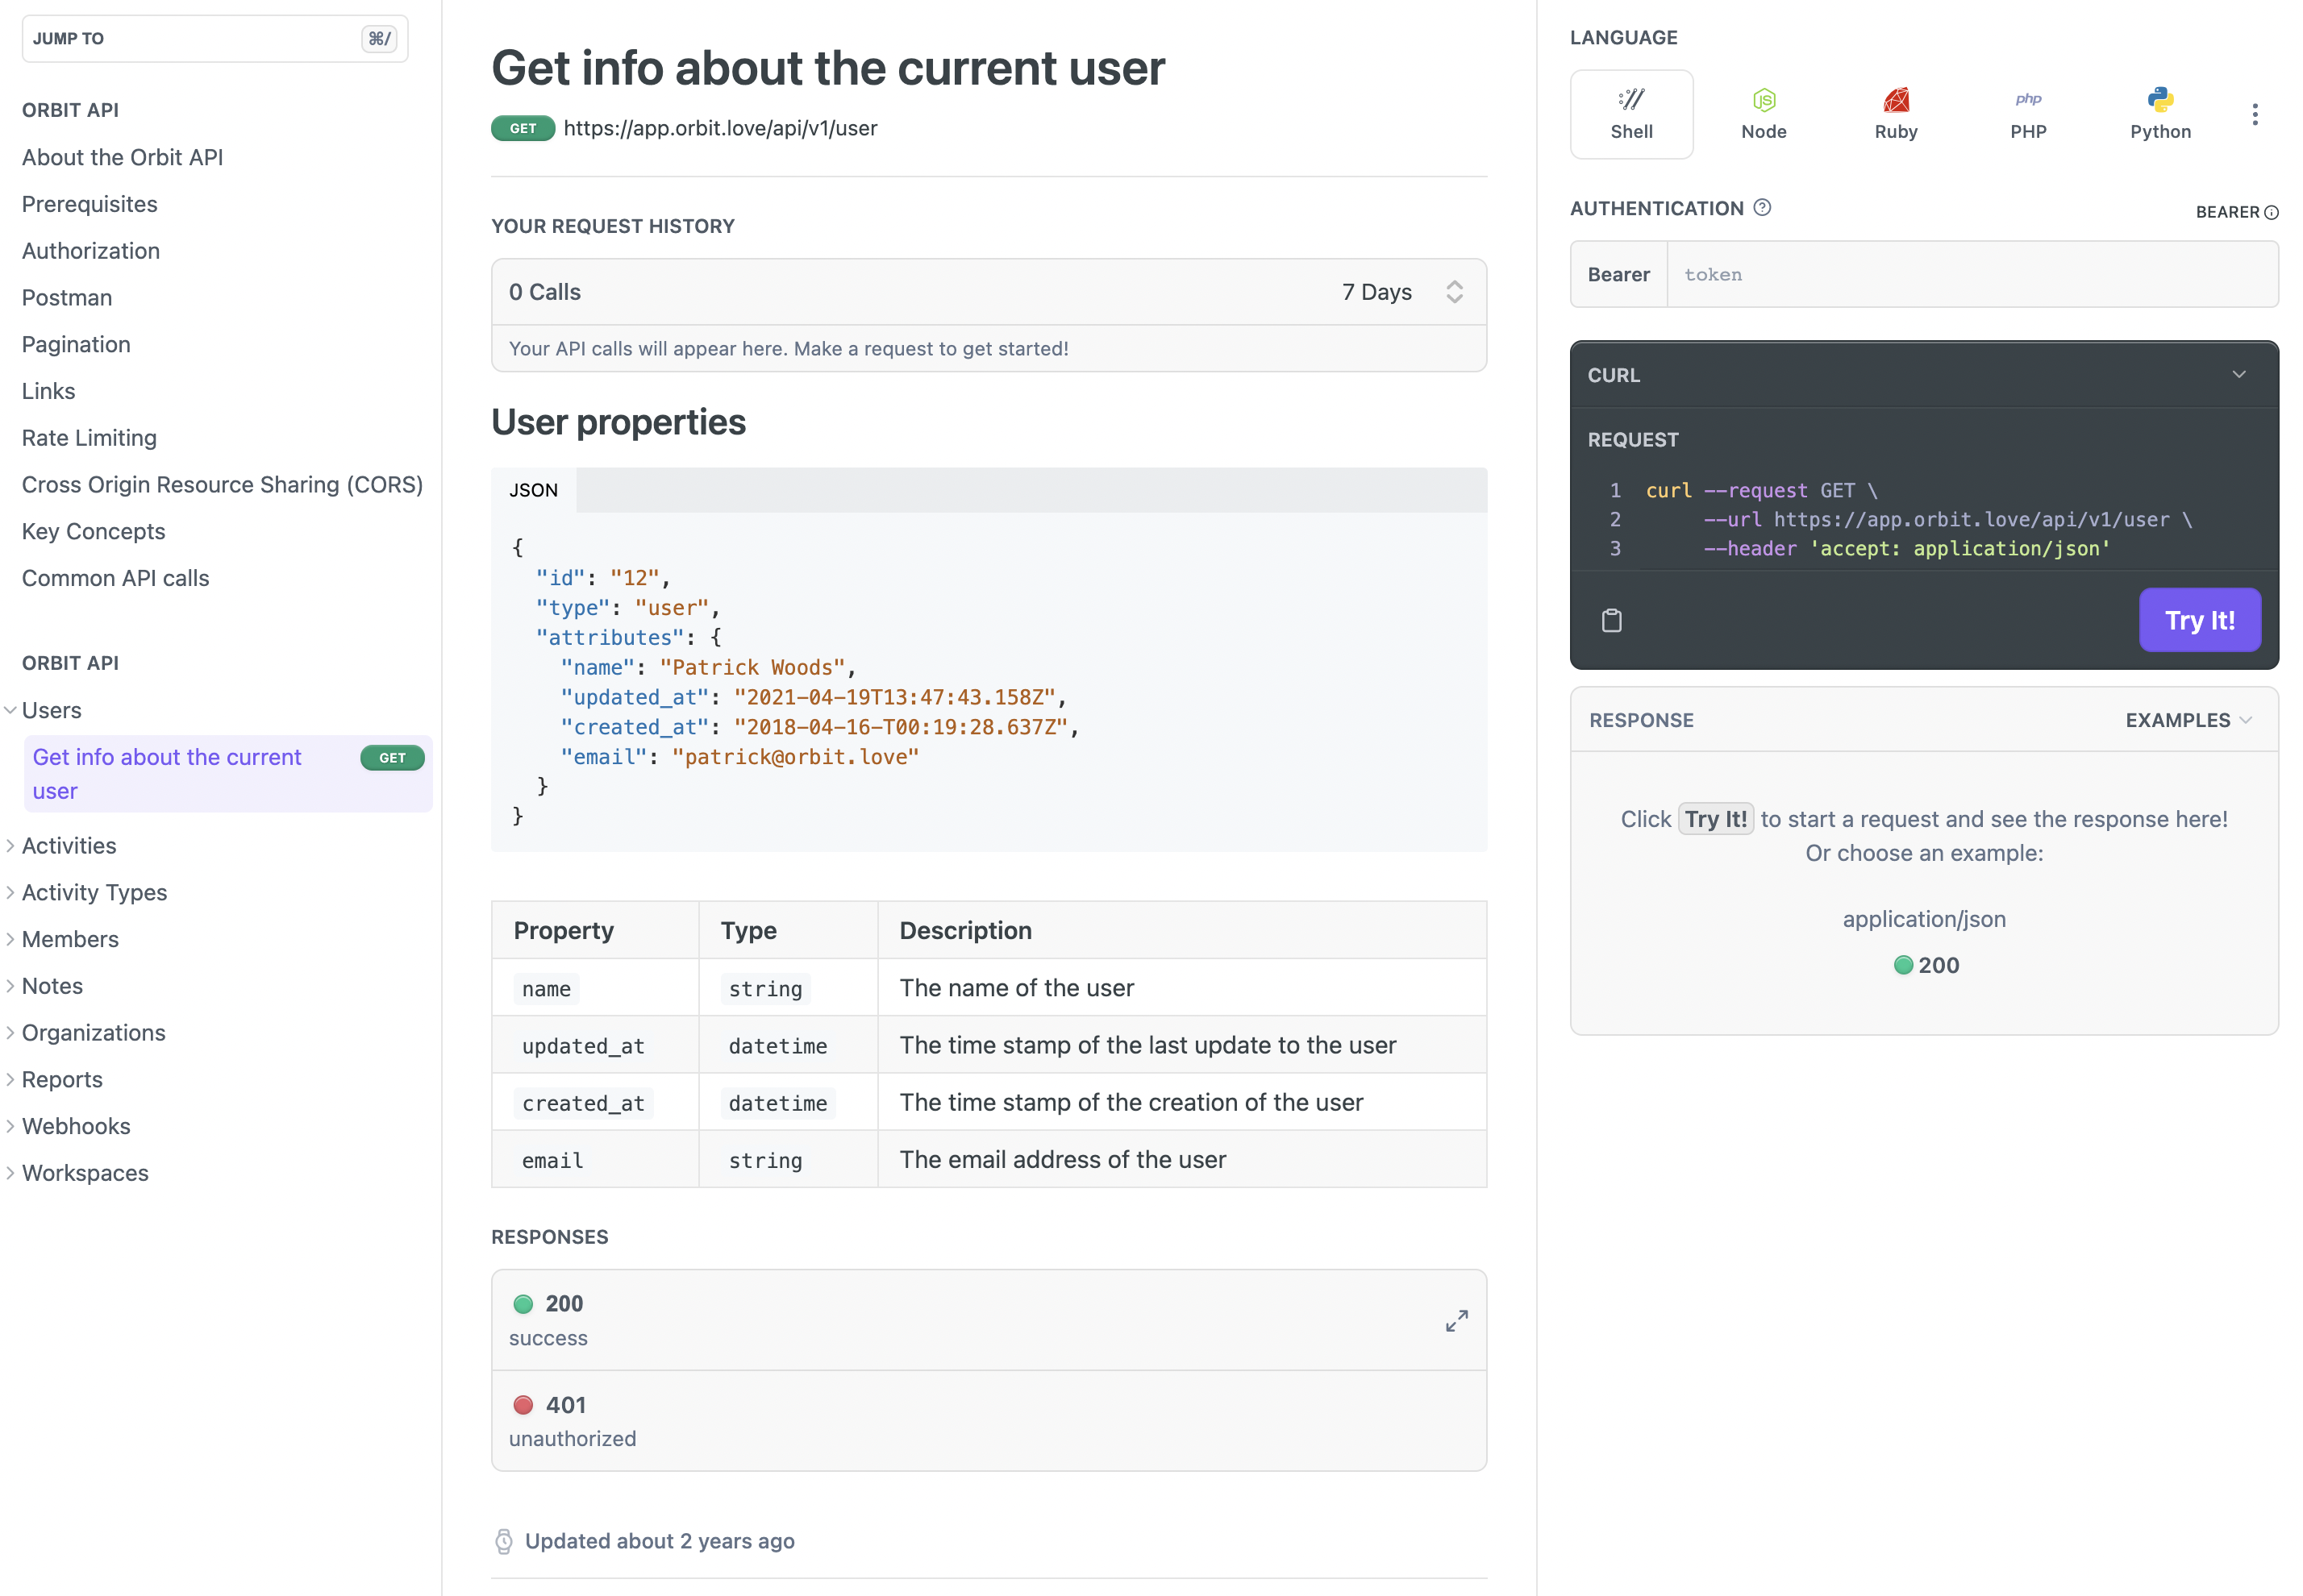Expand the 200 success response arrows icon

point(1456,1320)
